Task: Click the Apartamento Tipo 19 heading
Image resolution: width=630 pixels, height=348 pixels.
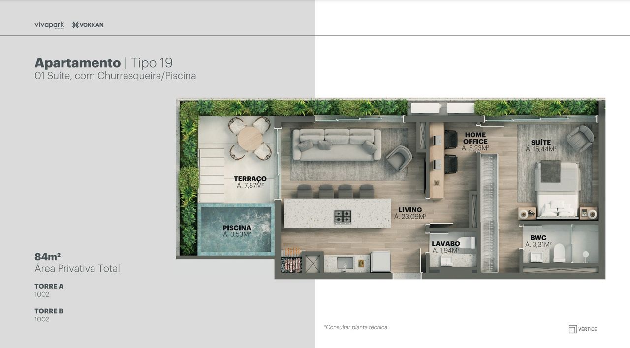Action: [x=103, y=63]
